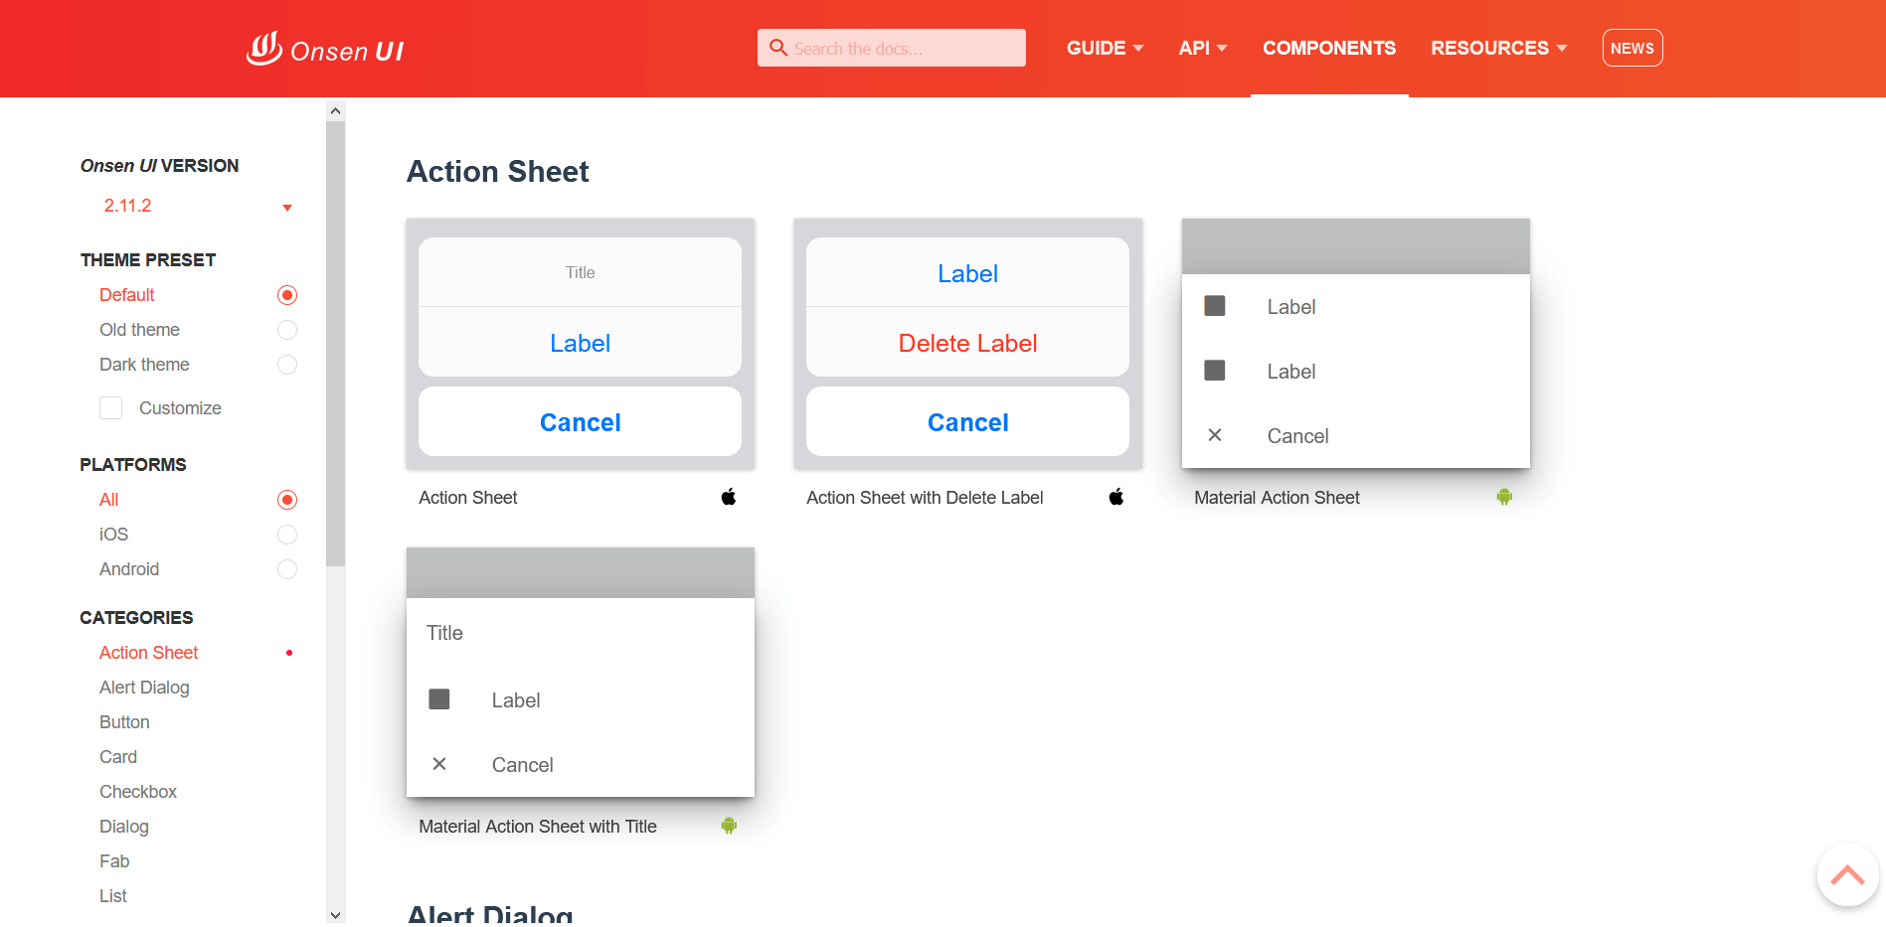Click the X icon next to Cancel in Material Action Sheet
Viewport: 1886px width, 927px height.
click(x=1214, y=435)
